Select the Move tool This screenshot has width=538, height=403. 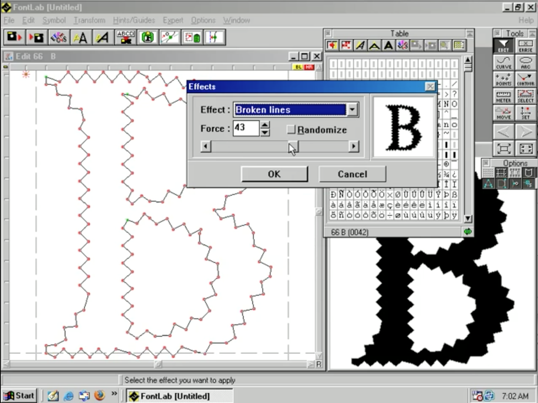pyautogui.click(x=504, y=111)
